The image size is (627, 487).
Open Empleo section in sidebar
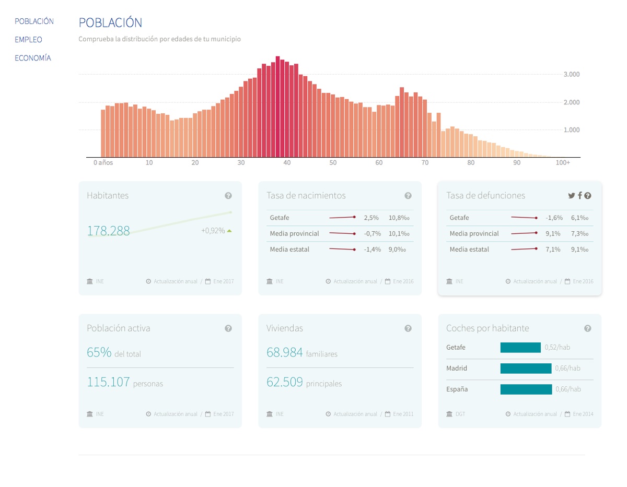tap(28, 40)
